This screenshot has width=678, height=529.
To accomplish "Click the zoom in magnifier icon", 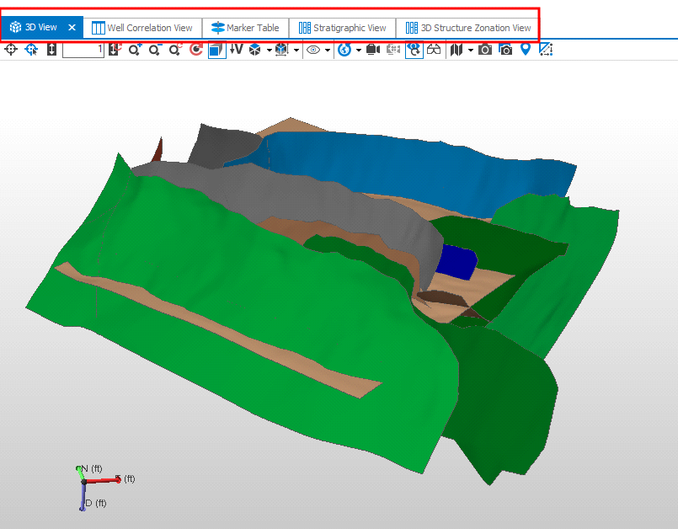I will click(135, 50).
